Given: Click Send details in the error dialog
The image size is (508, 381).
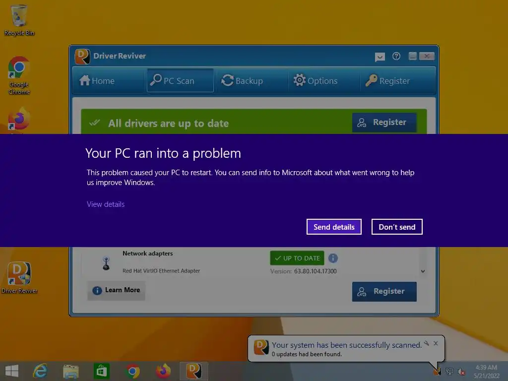Looking at the screenshot, I should point(334,227).
